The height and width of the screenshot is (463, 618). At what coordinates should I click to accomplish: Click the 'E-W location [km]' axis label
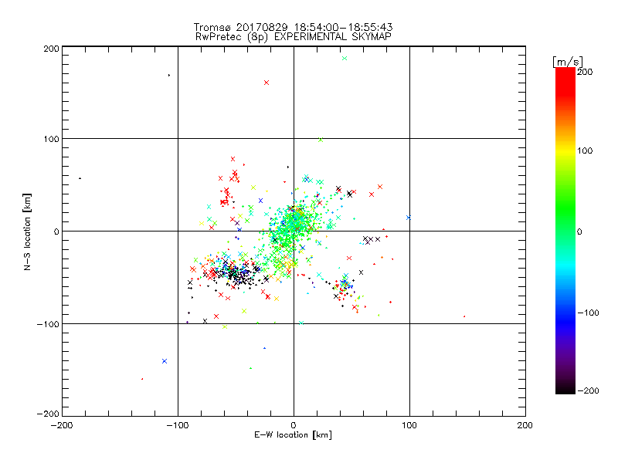click(293, 434)
